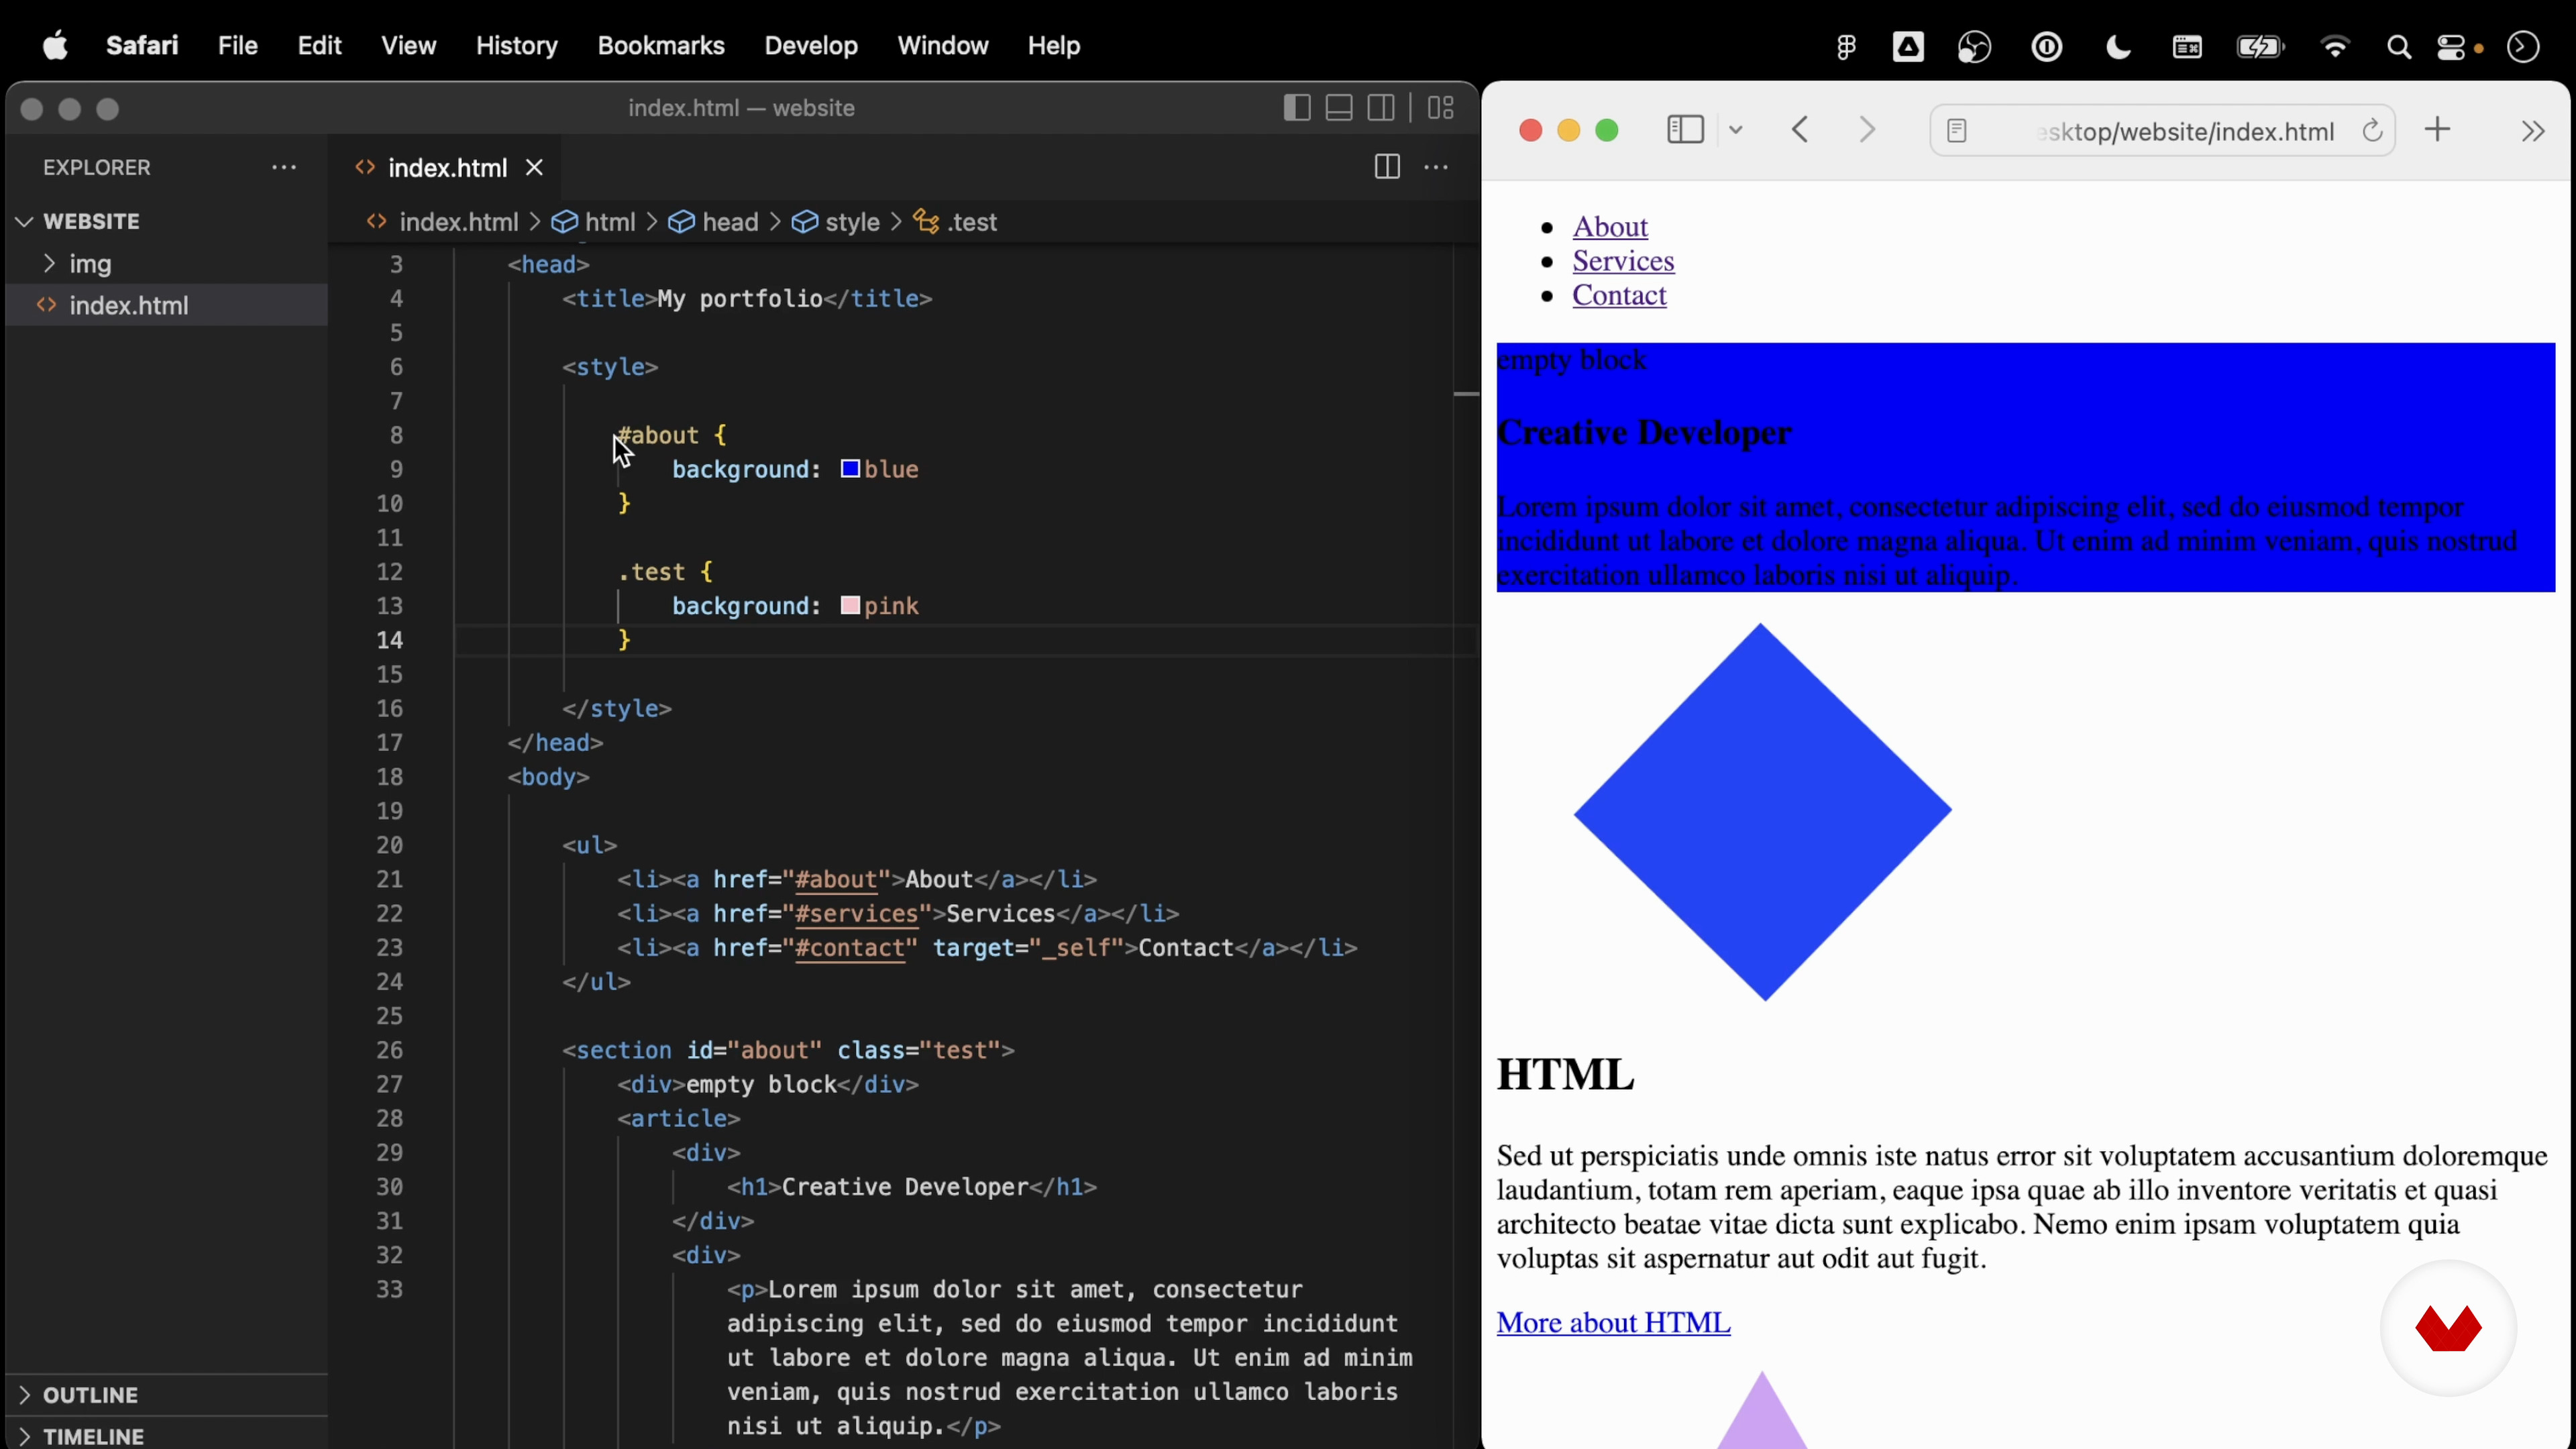Close the index.html editor tab
Image resolution: width=2576 pixels, height=1449 pixels.
535,167
